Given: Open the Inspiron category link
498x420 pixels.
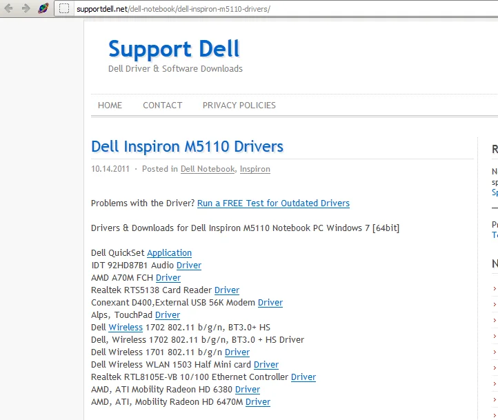Looking at the screenshot, I should (x=255, y=169).
